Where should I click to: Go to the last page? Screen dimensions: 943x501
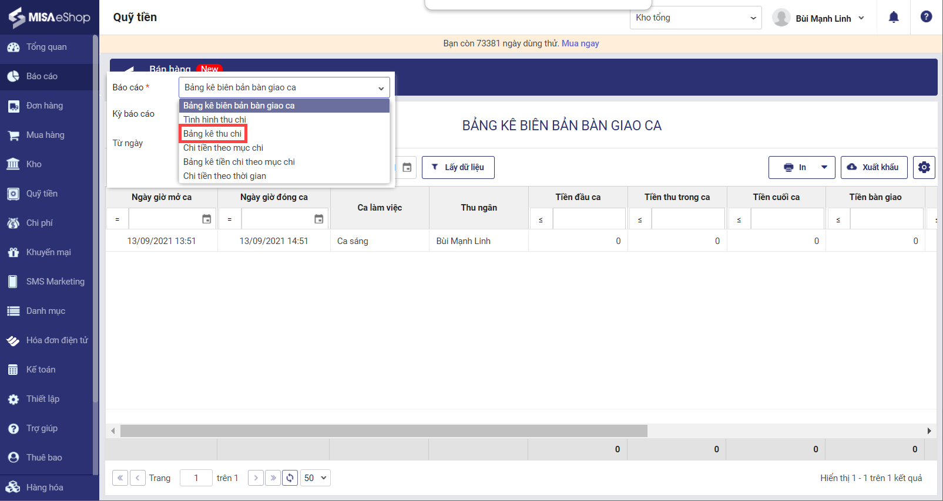[273, 478]
